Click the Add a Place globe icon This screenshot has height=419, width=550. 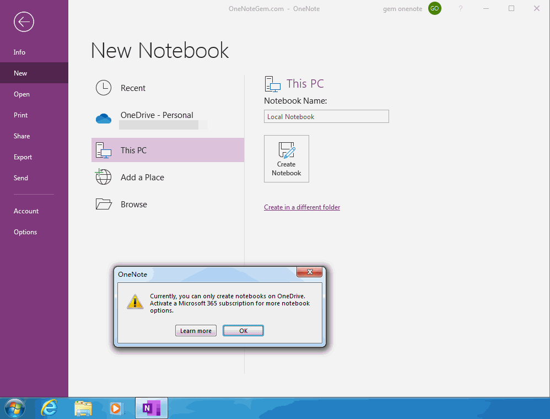click(x=103, y=177)
